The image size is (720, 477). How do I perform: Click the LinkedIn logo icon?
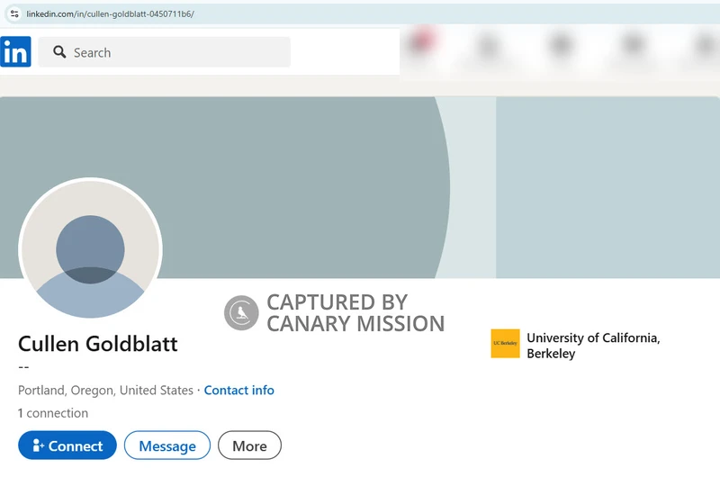click(15, 51)
